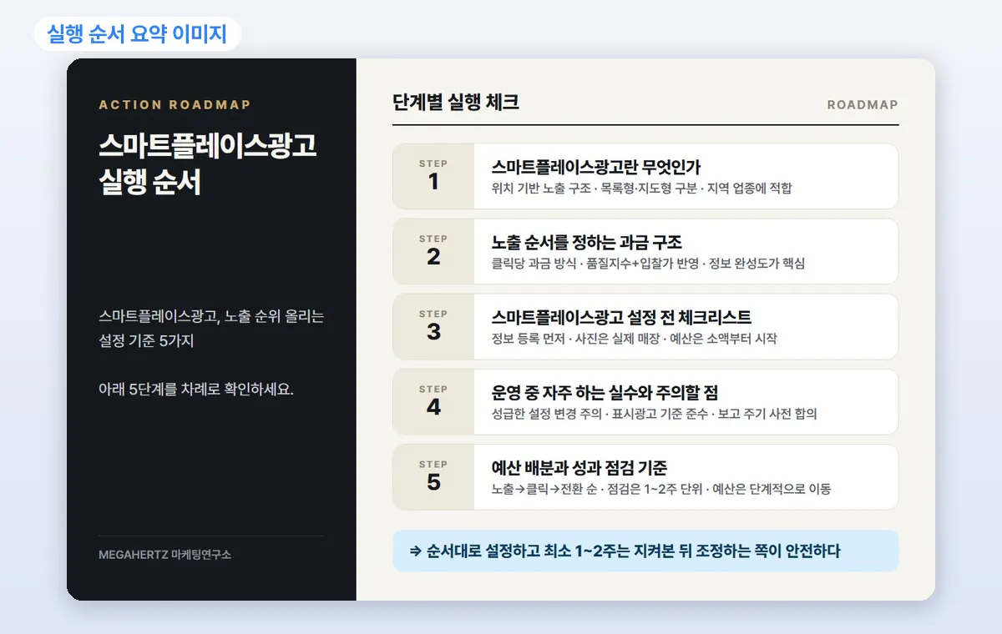
Task: Click the description '정보 등록 먼저 · 사진은 실제 매장'
Action: coord(577,339)
